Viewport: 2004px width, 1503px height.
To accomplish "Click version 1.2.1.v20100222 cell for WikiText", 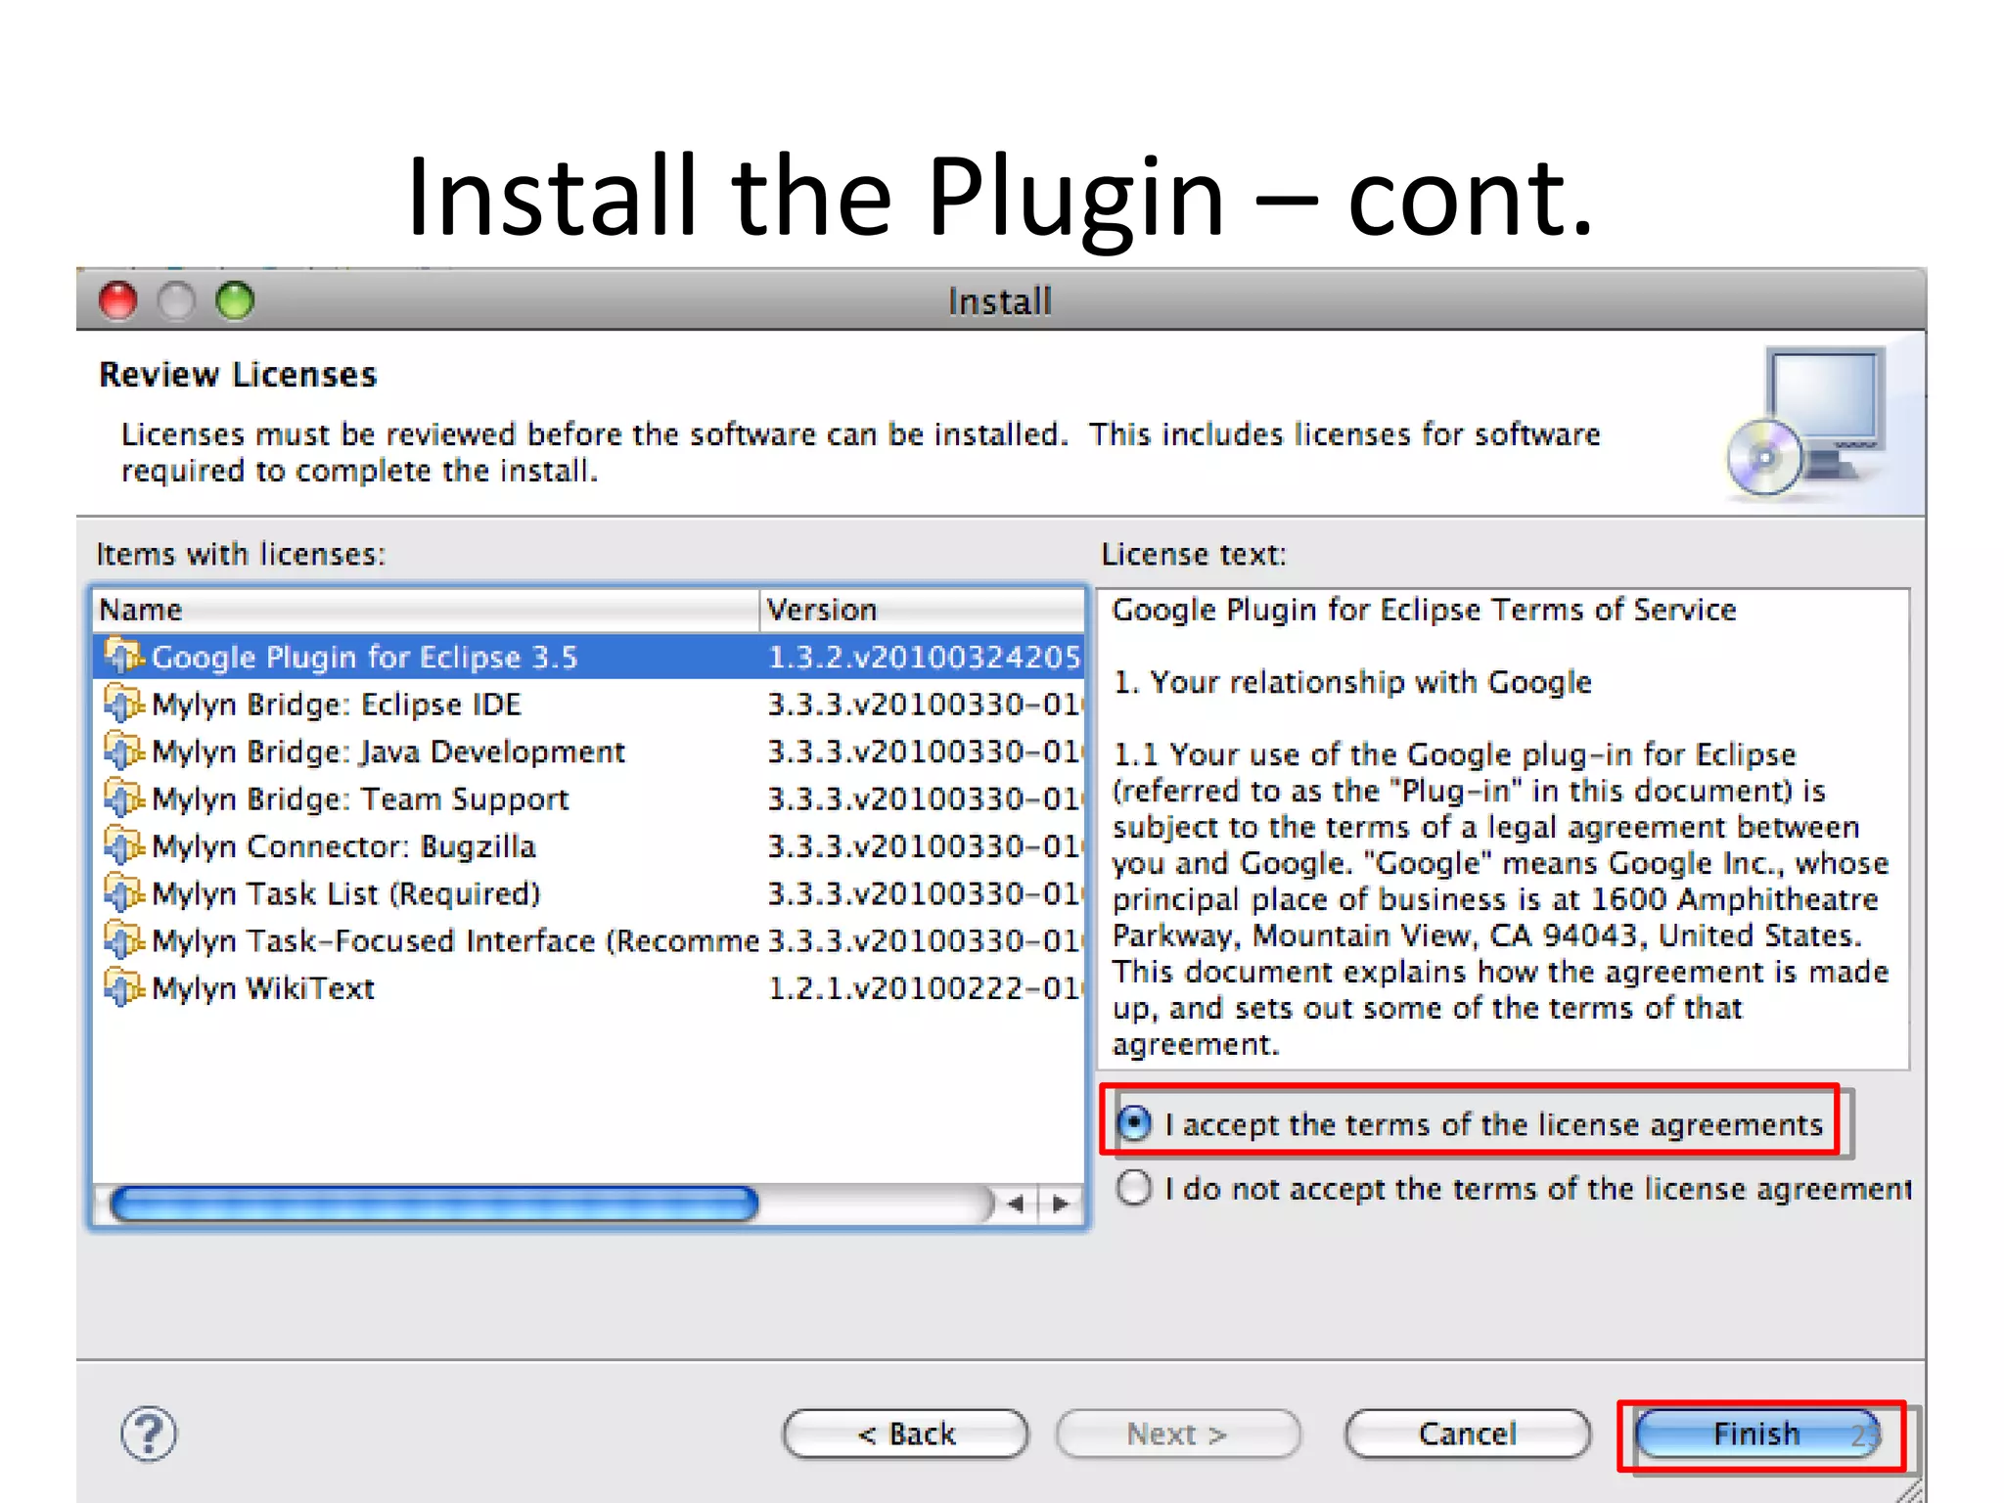I will (924, 987).
